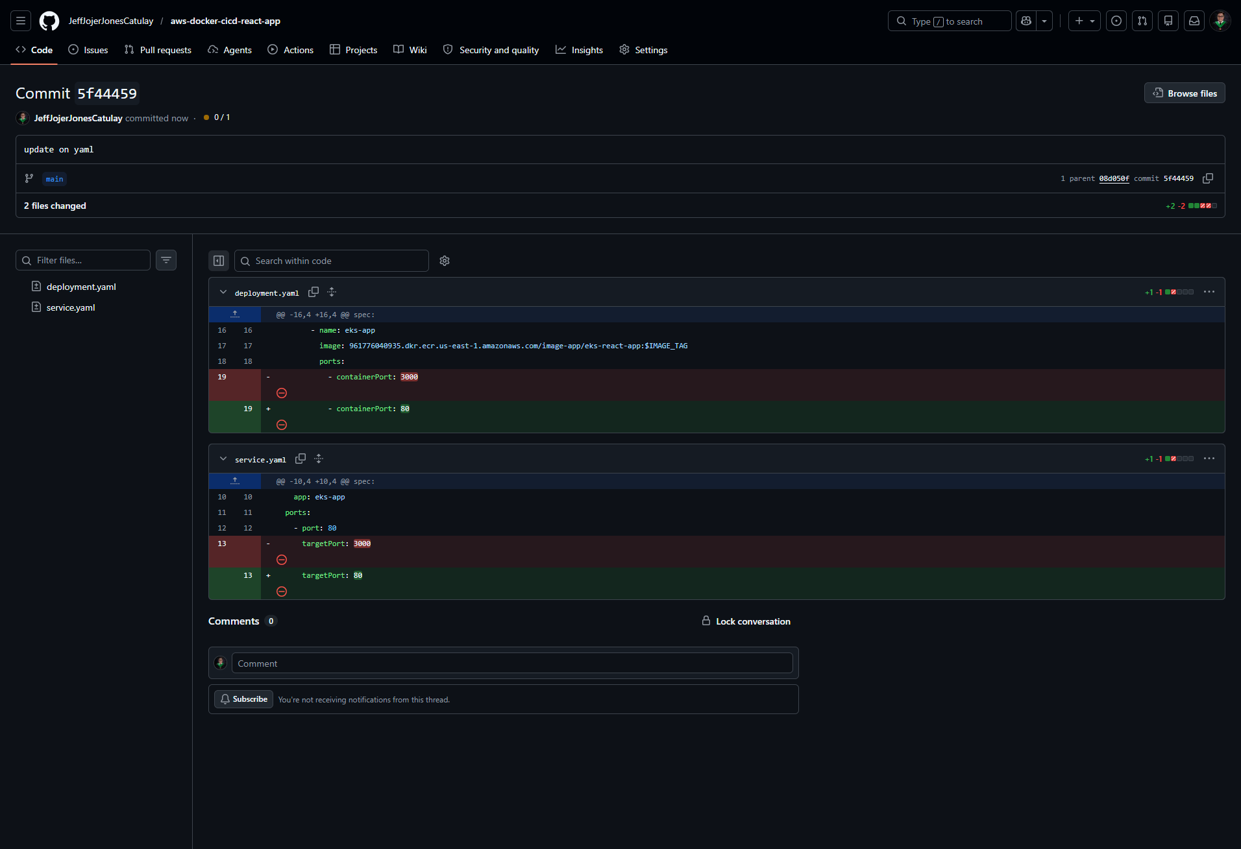Click no-newline icon under targetPort: 80

(282, 592)
